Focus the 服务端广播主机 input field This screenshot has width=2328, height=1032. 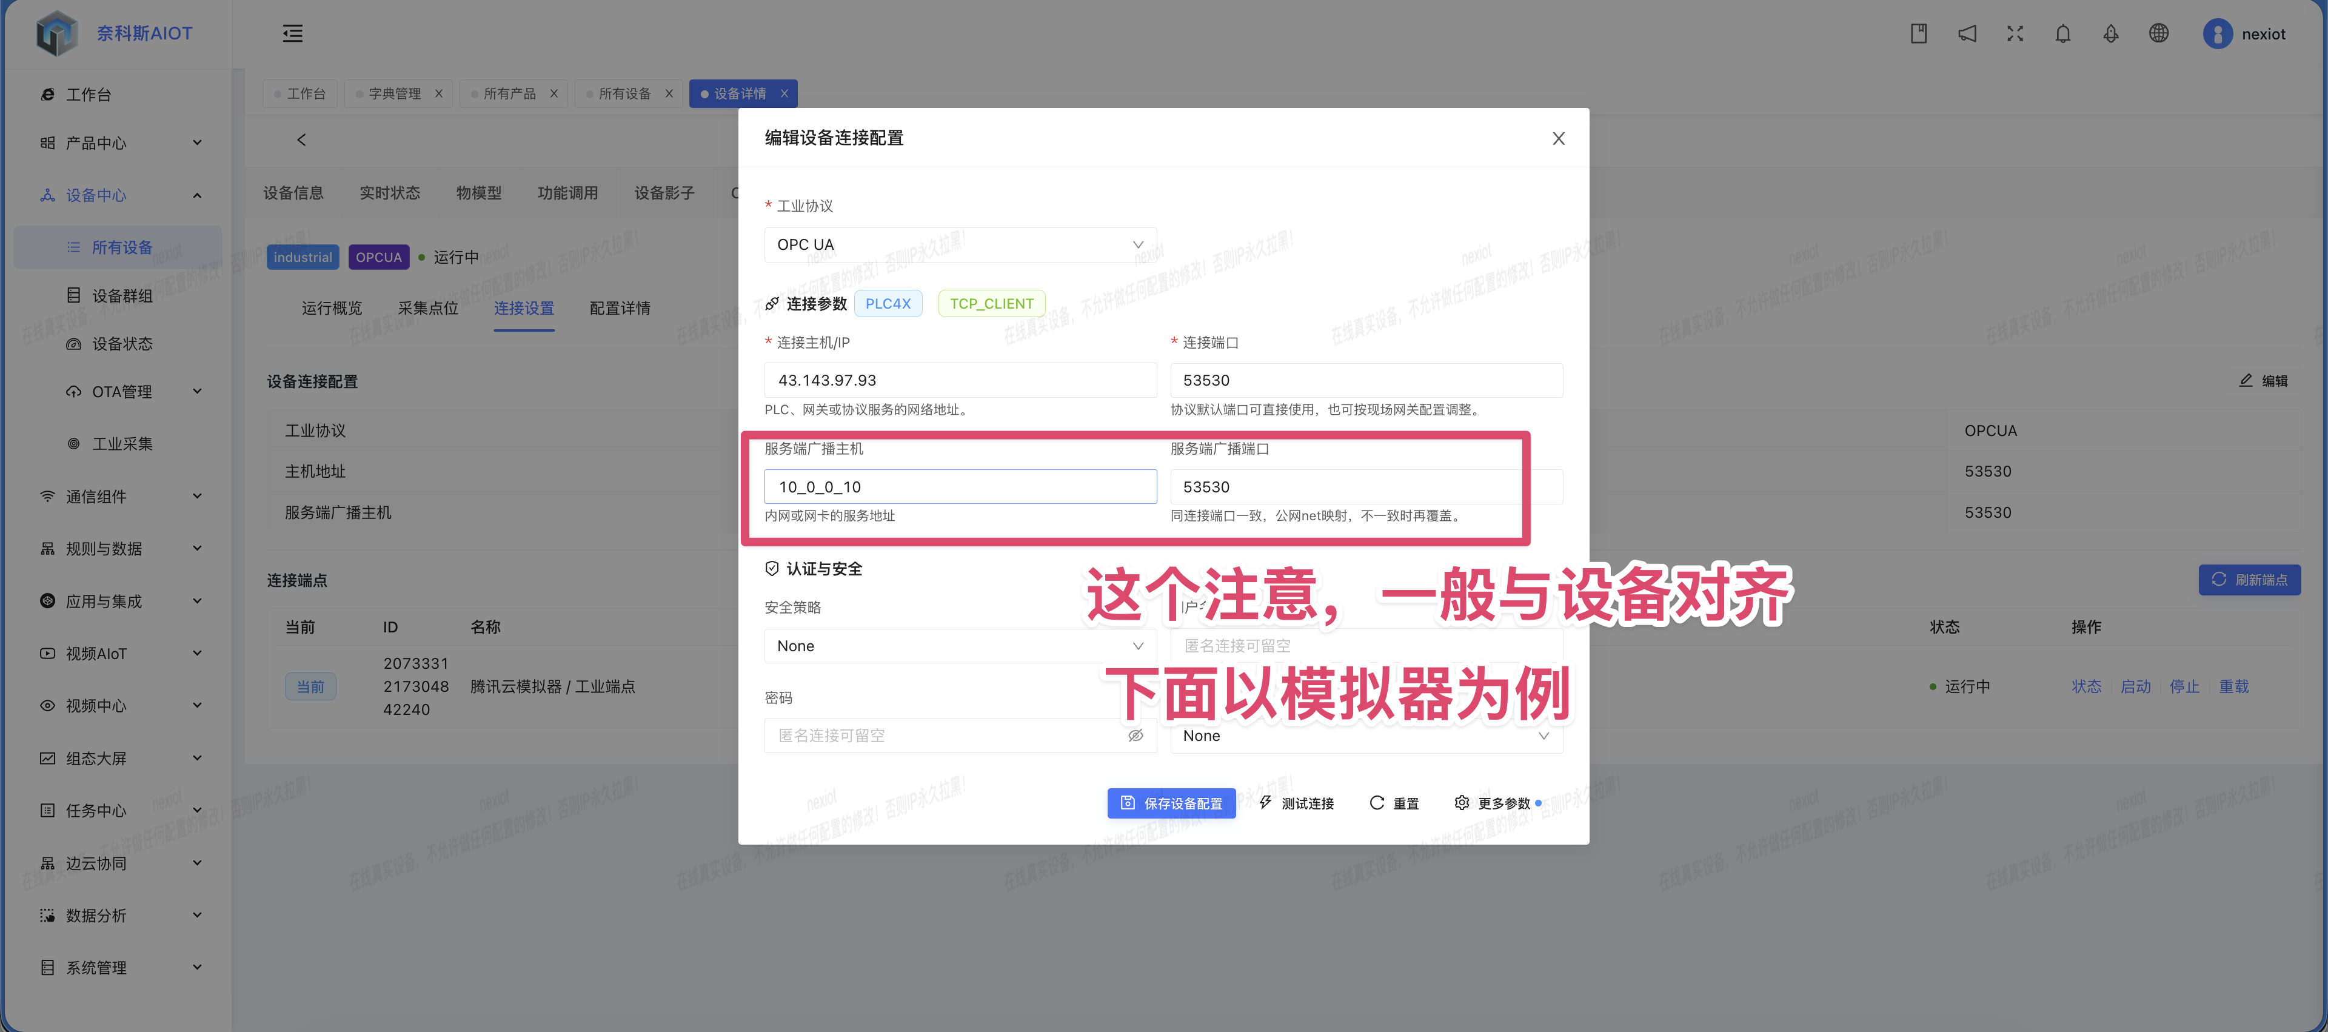960,487
